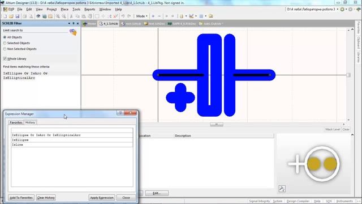Click the Home arrow icon at top right
The height and width of the screenshot is (204, 362).
[x=359, y=9]
